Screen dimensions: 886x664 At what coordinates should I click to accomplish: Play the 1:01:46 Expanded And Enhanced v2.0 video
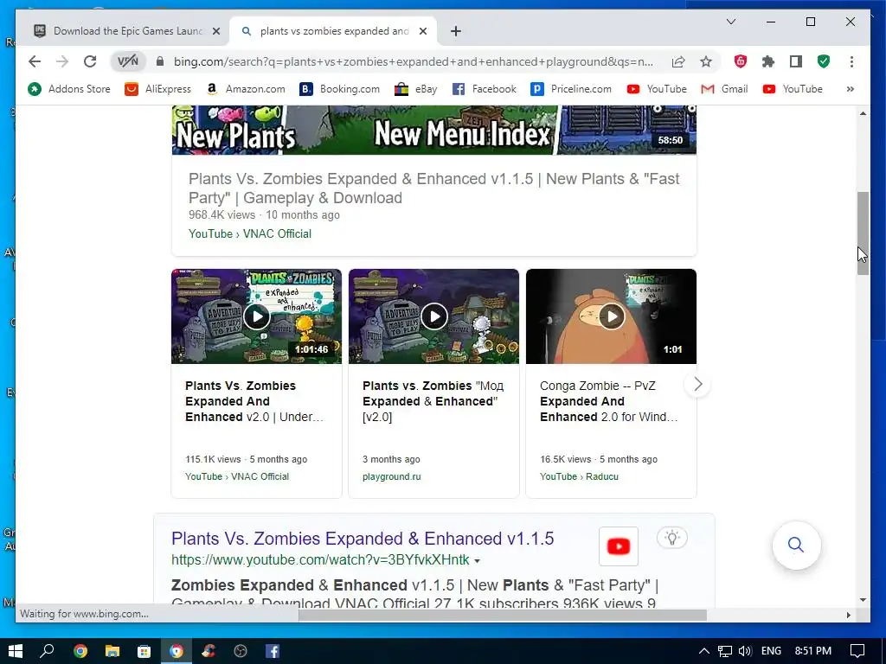tap(256, 316)
